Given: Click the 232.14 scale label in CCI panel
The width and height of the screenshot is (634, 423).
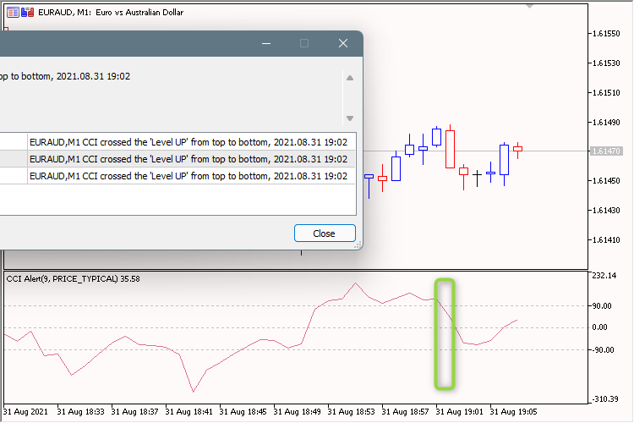Looking at the screenshot, I should click(604, 276).
